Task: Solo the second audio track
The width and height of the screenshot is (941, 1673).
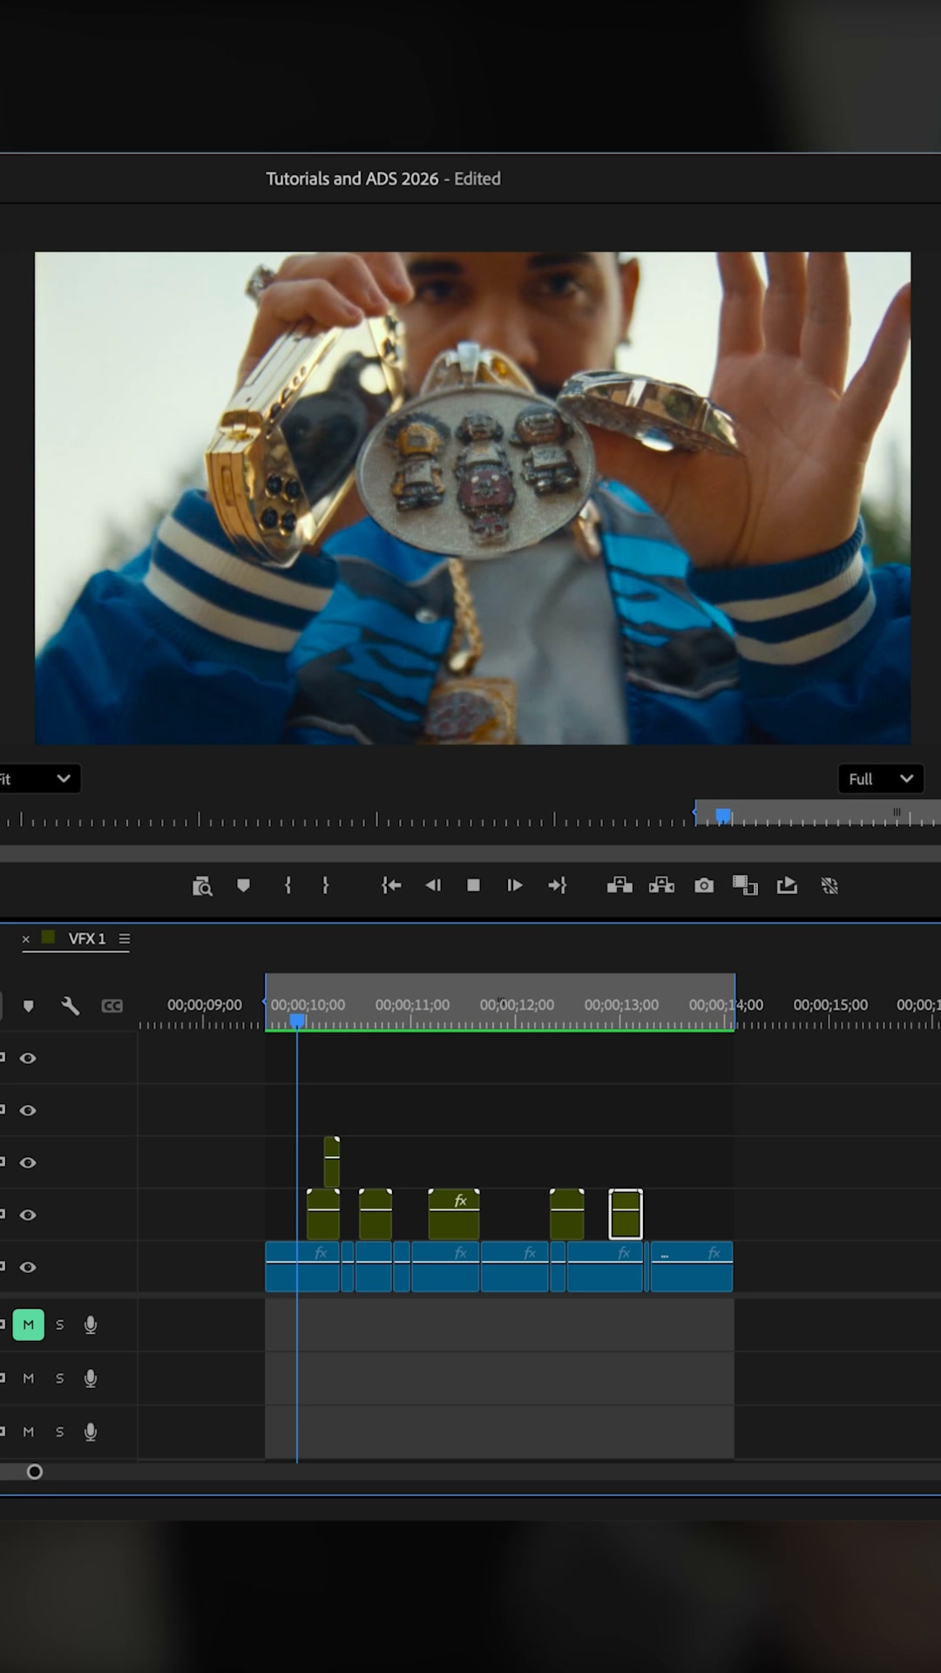Action: [60, 1378]
